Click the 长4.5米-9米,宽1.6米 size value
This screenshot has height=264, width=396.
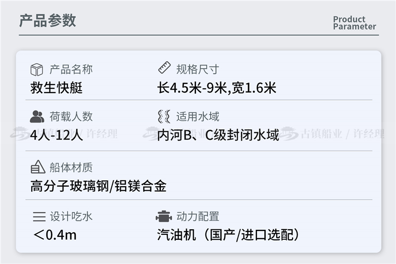click(x=217, y=88)
